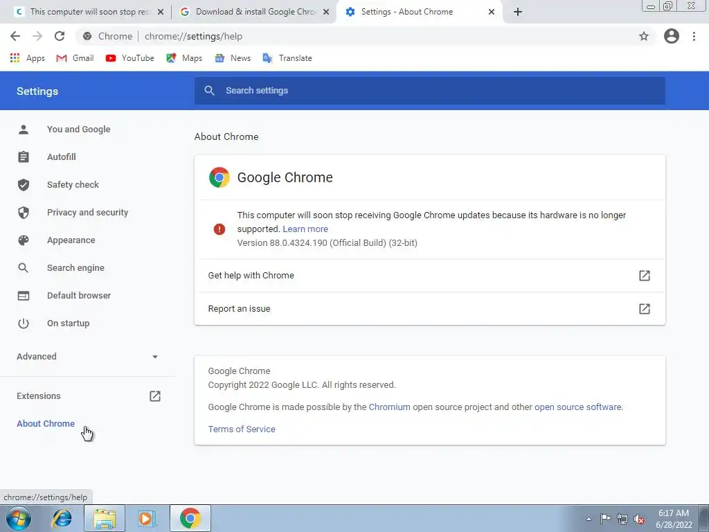Click Report an issue row
709x532 pixels.
coord(429,308)
